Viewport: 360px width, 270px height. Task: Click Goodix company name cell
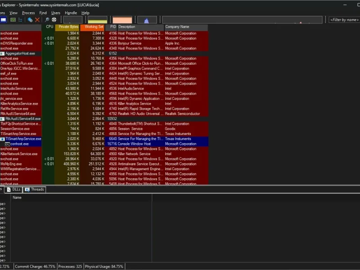pos(170,129)
